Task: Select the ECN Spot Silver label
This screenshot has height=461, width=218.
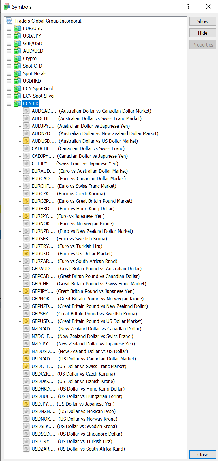Action: [x=39, y=96]
